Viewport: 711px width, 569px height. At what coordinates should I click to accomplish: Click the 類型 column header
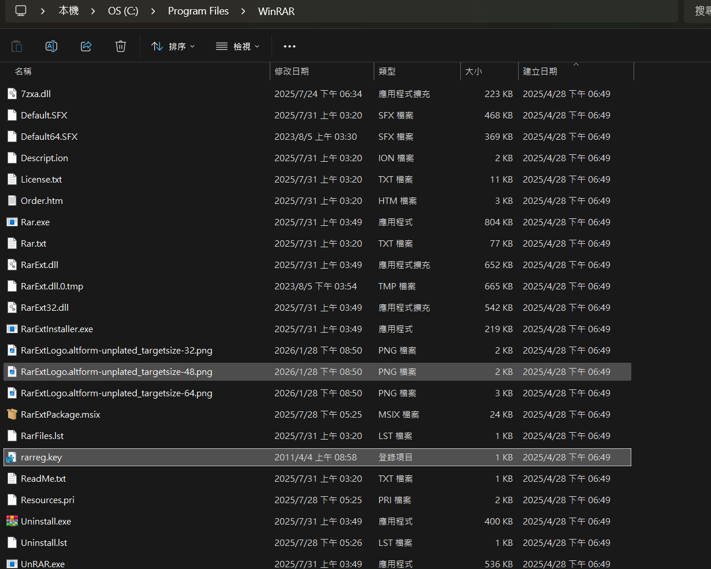(x=387, y=71)
